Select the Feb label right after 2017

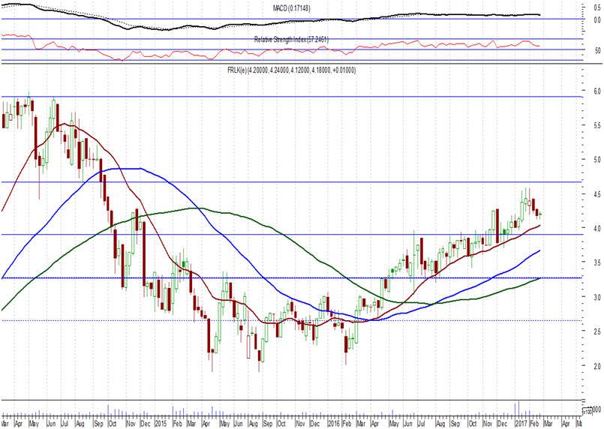(x=534, y=424)
